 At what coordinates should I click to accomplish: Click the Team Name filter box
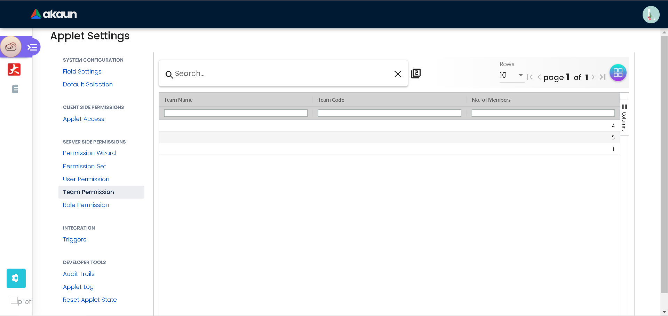coord(236,113)
